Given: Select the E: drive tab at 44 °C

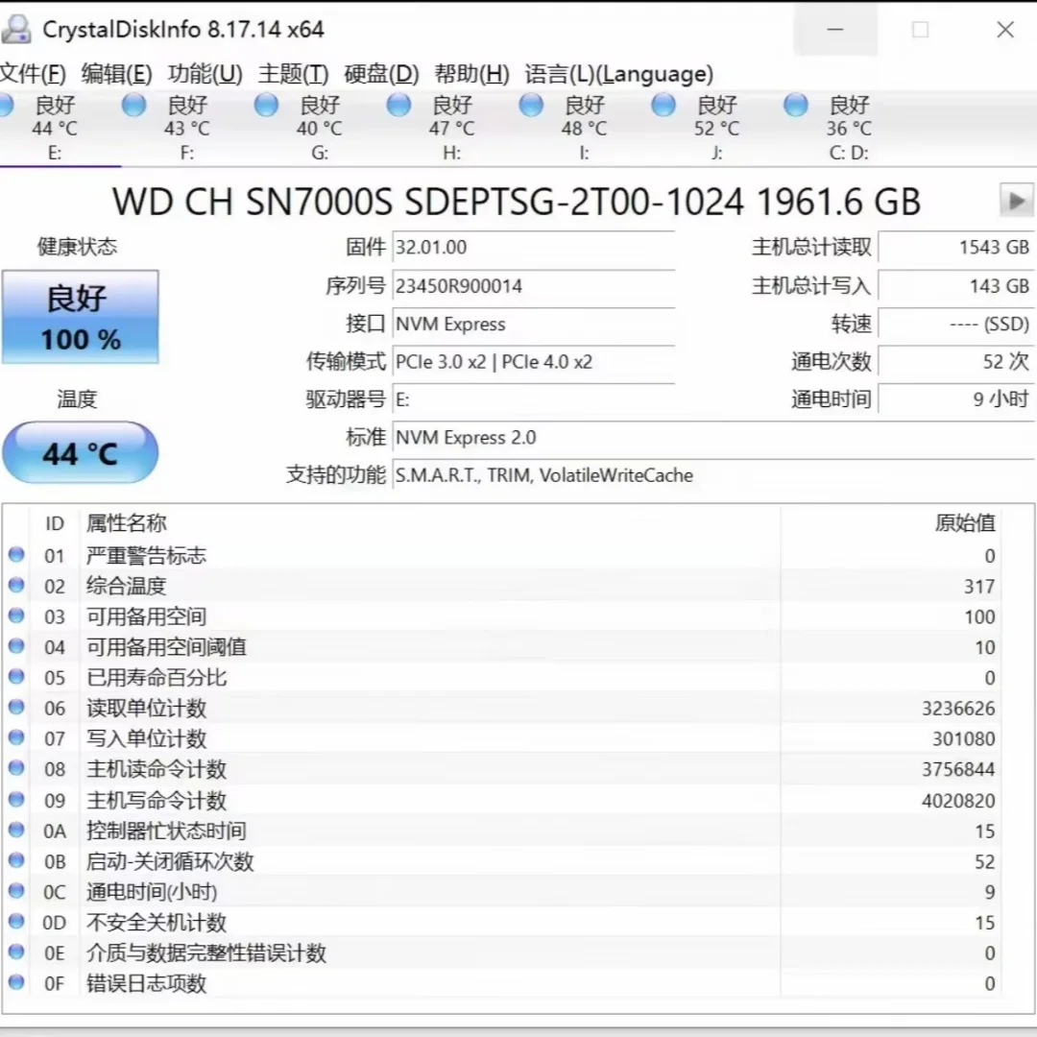Looking at the screenshot, I should [55, 128].
